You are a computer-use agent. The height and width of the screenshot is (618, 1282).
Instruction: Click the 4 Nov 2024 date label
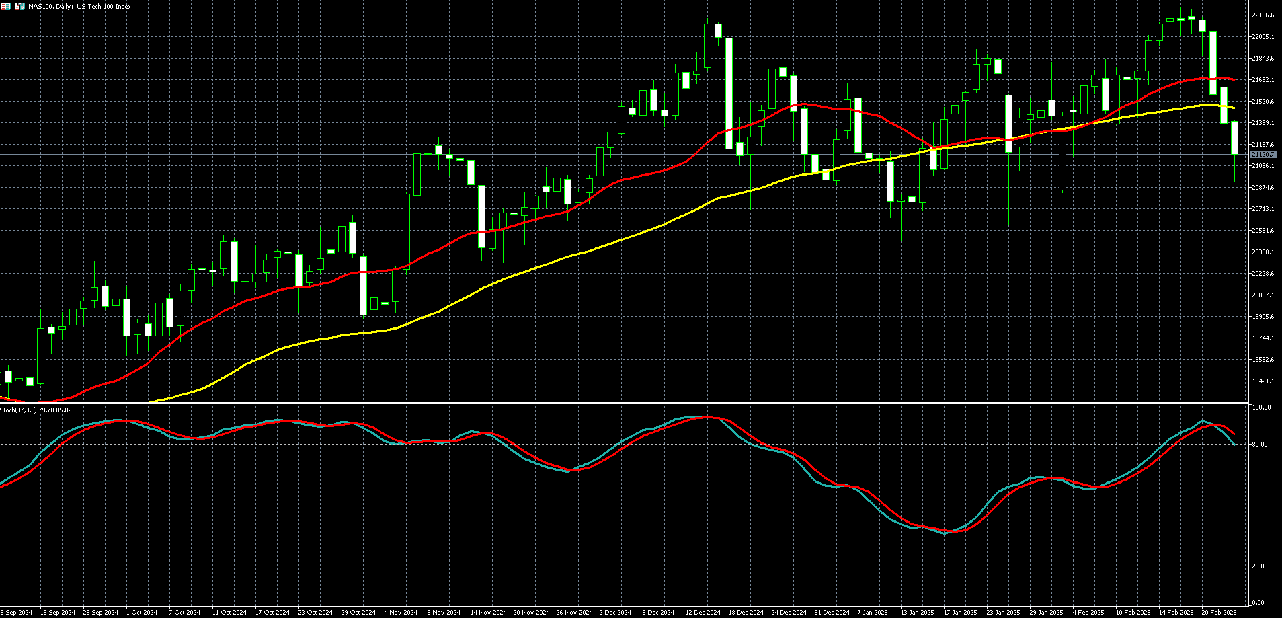pos(401,613)
